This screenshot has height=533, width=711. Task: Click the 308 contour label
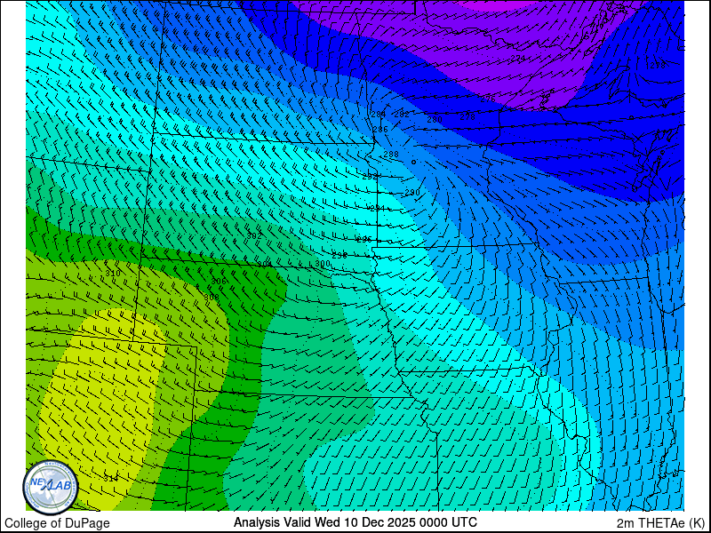[212, 298]
